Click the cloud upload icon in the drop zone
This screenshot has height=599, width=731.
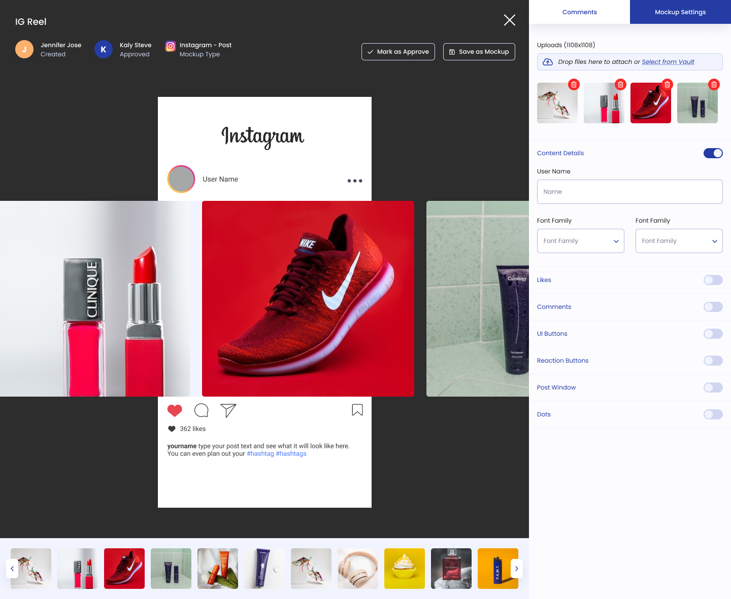[x=548, y=62]
